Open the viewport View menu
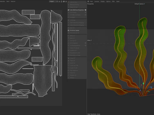This screenshot has width=154, height=115. tap(91, 1)
